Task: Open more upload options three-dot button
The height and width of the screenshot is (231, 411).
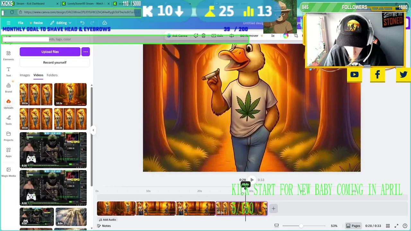Action: point(85,52)
